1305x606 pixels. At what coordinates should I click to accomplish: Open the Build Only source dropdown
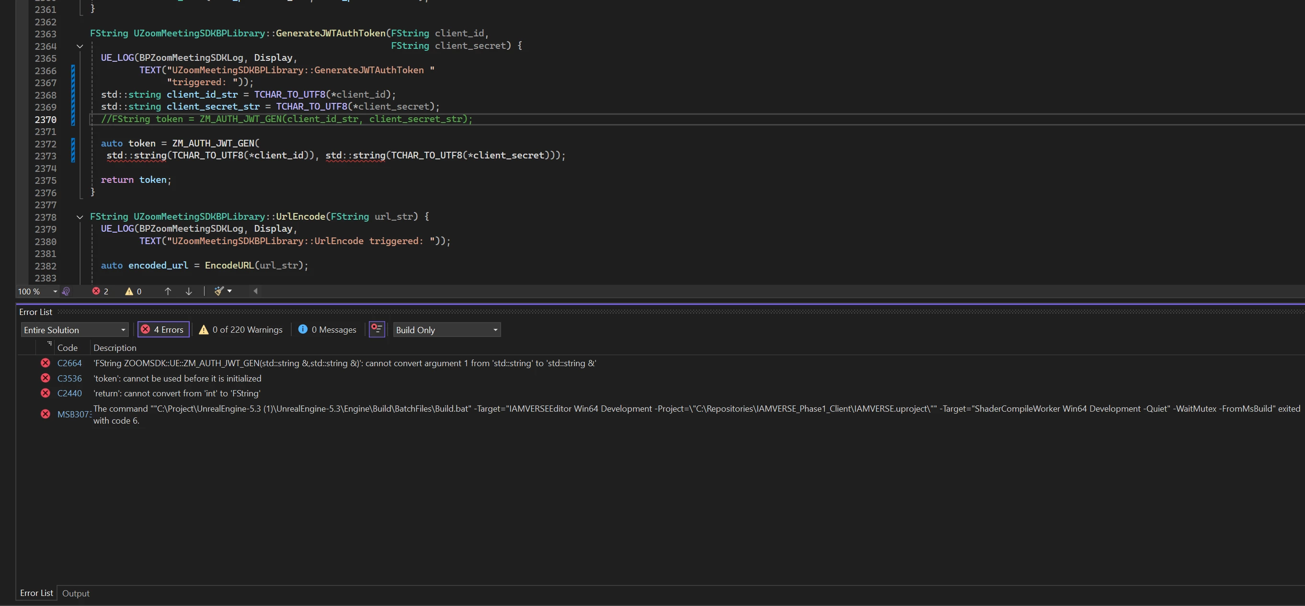coord(447,330)
